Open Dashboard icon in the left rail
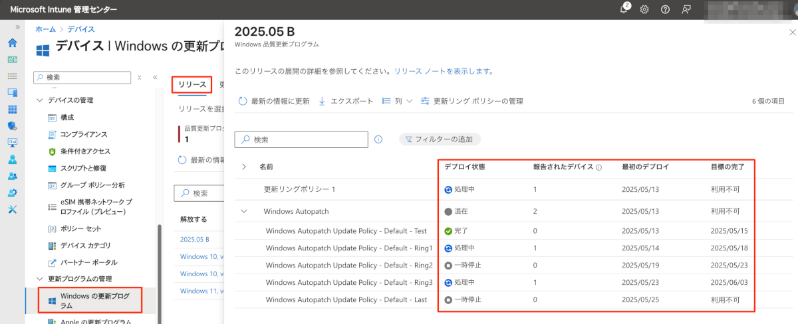This screenshot has height=324, width=798. (x=12, y=59)
